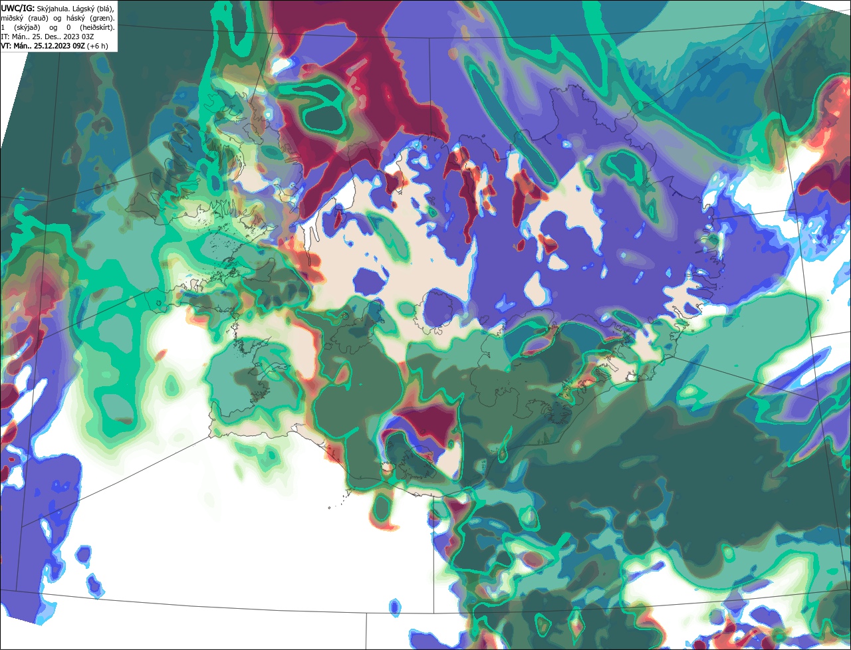Click the "(+6 h)" forecast offset text
The height and width of the screenshot is (650, 851).
click(98, 46)
